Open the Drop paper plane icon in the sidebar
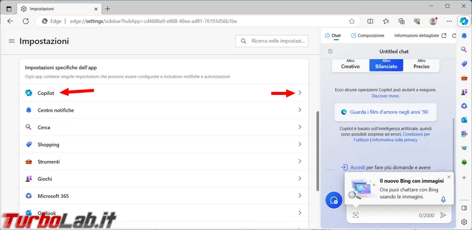472x230 pixels. pyautogui.click(x=464, y=148)
